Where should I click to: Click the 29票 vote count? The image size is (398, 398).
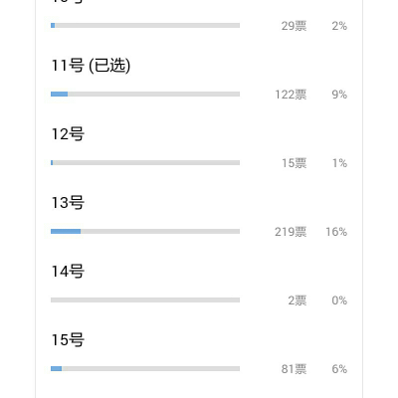coord(295,26)
